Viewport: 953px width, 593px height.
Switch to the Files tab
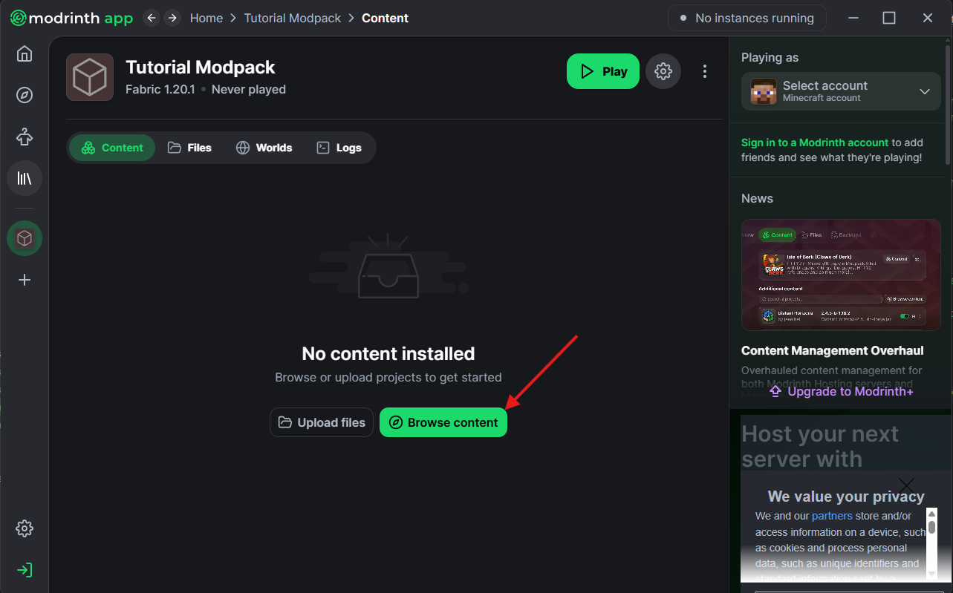pyautogui.click(x=190, y=148)
